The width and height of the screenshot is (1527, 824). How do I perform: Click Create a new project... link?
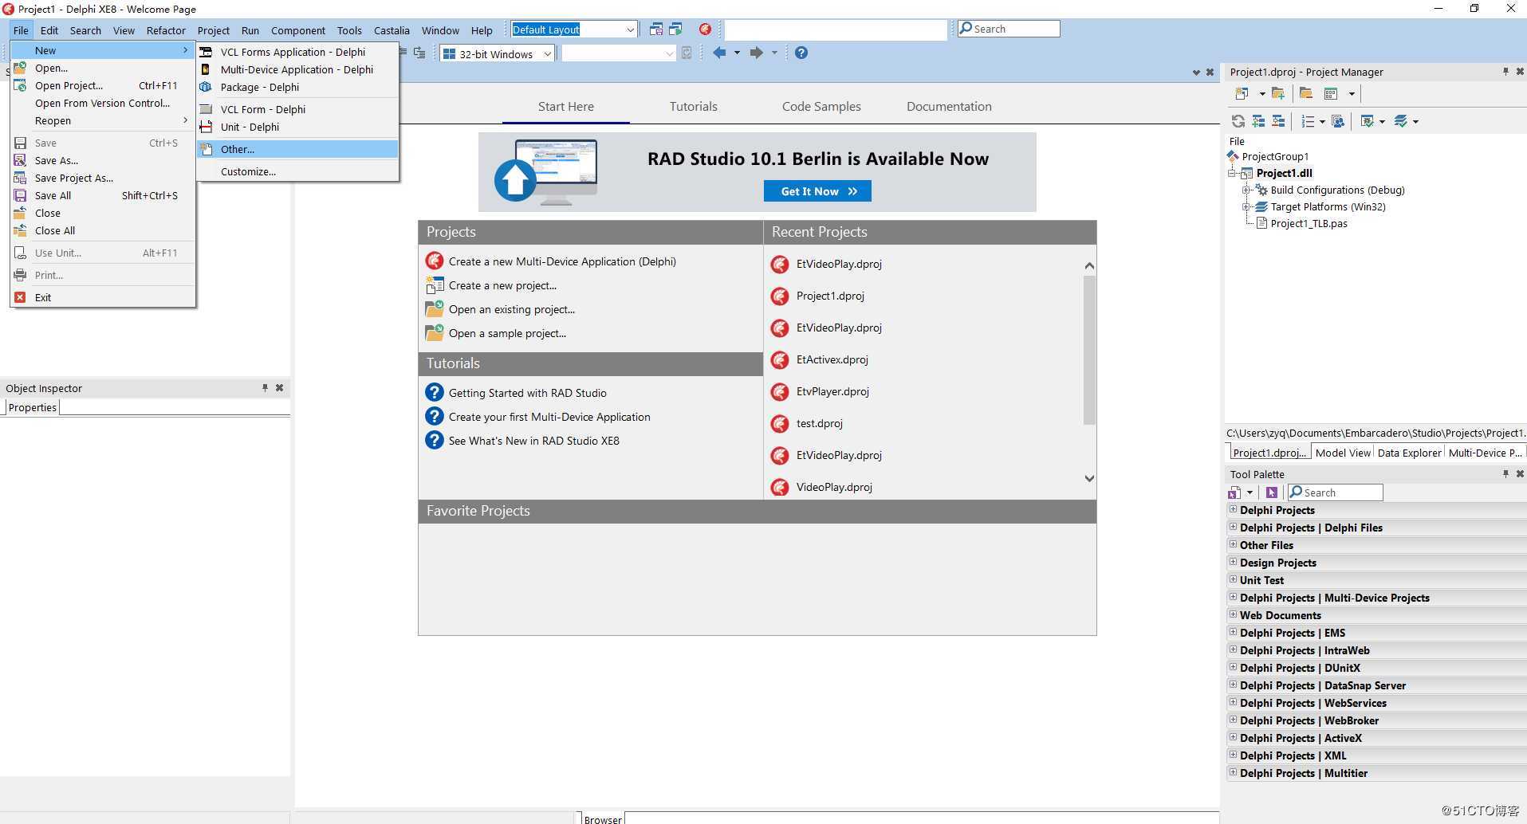pyautogui.click(x=502, y=285)
